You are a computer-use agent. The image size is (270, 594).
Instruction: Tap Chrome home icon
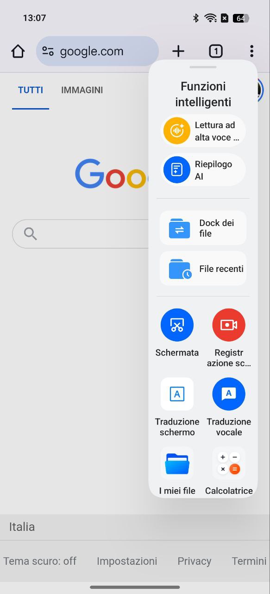[18, 51]
